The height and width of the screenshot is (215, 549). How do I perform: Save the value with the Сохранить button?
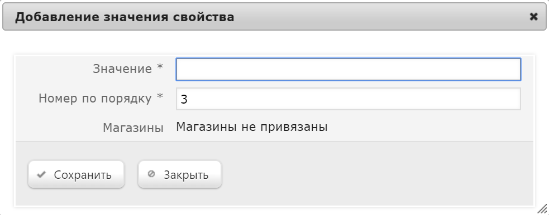77,174
